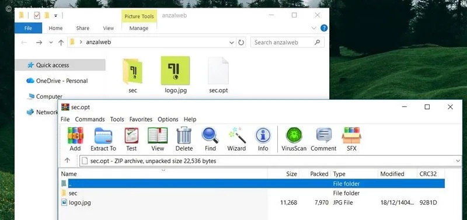
Task: Go up one folder in Explorer
Action: tap(61, 43)
